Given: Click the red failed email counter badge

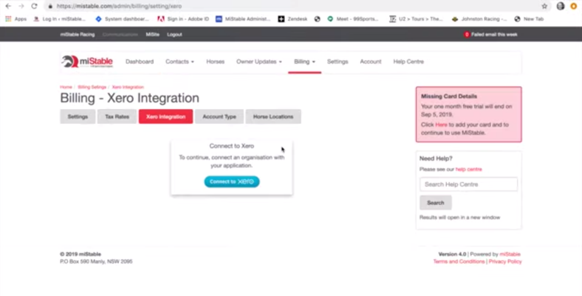Looking at the screenshot, I should tap(467, 35).
